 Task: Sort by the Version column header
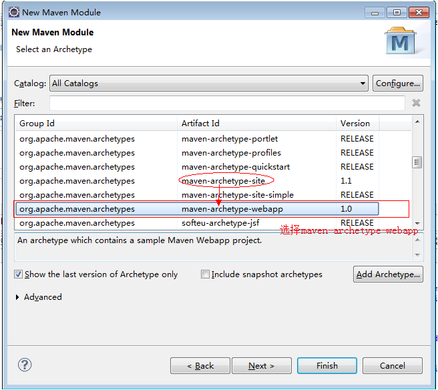(x=357, y=123)
